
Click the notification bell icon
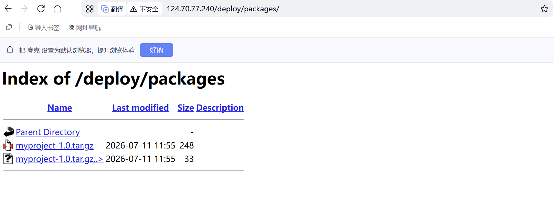click(x=10, y=50)
